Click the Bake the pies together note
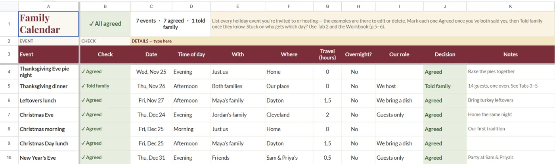 511,72
